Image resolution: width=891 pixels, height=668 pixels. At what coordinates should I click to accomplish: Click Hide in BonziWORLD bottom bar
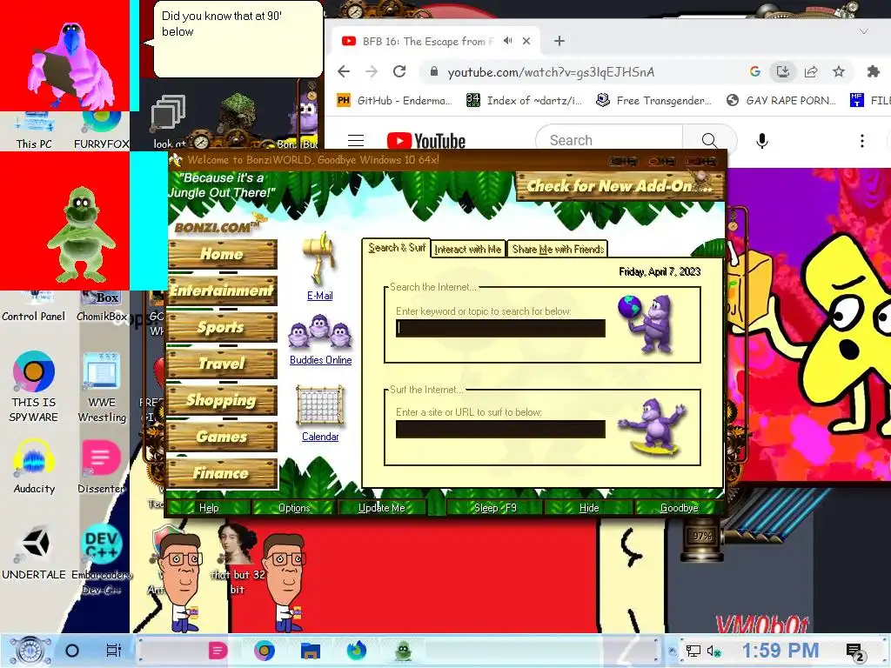coord(589,508)
